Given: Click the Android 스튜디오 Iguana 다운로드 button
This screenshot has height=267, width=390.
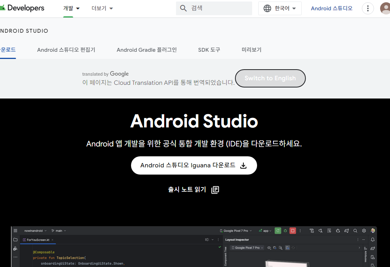Looking at the screenshot, I should point(194,165).
